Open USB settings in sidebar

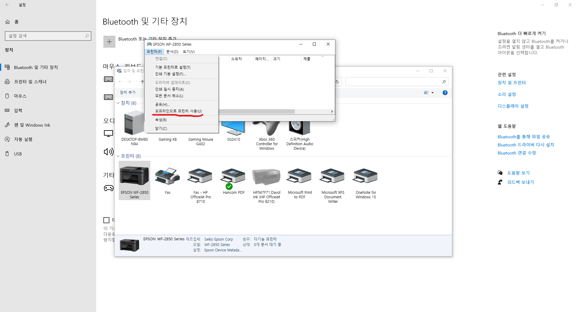(x=48, y=154)
